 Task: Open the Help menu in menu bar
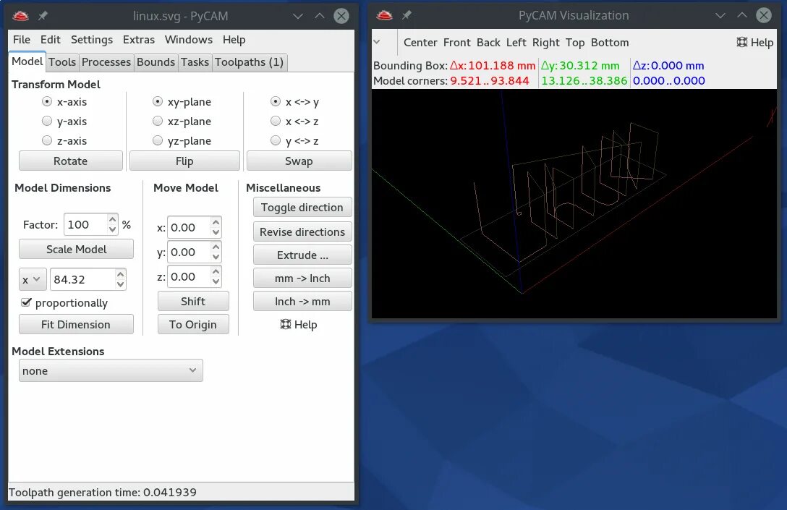click(234, 40)
